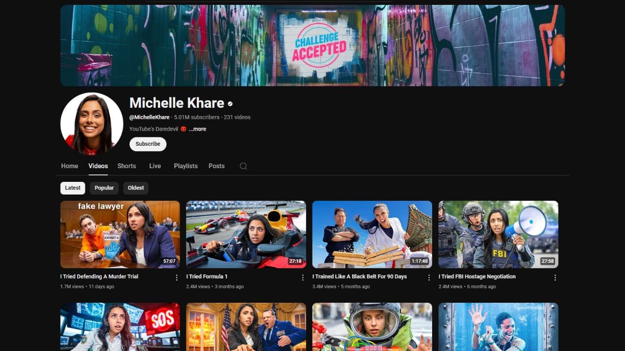Open the channel search magnifier icon

(243, 166)
